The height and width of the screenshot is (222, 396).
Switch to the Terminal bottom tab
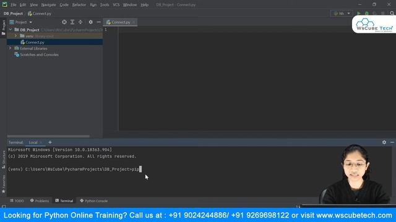tap(64, 200)
